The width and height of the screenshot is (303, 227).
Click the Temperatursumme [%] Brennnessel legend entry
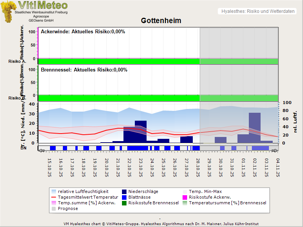pos(227,203)
